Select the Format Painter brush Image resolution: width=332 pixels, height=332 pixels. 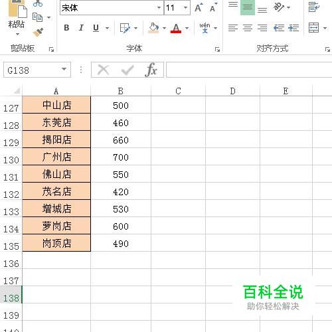tap(38, 32)
